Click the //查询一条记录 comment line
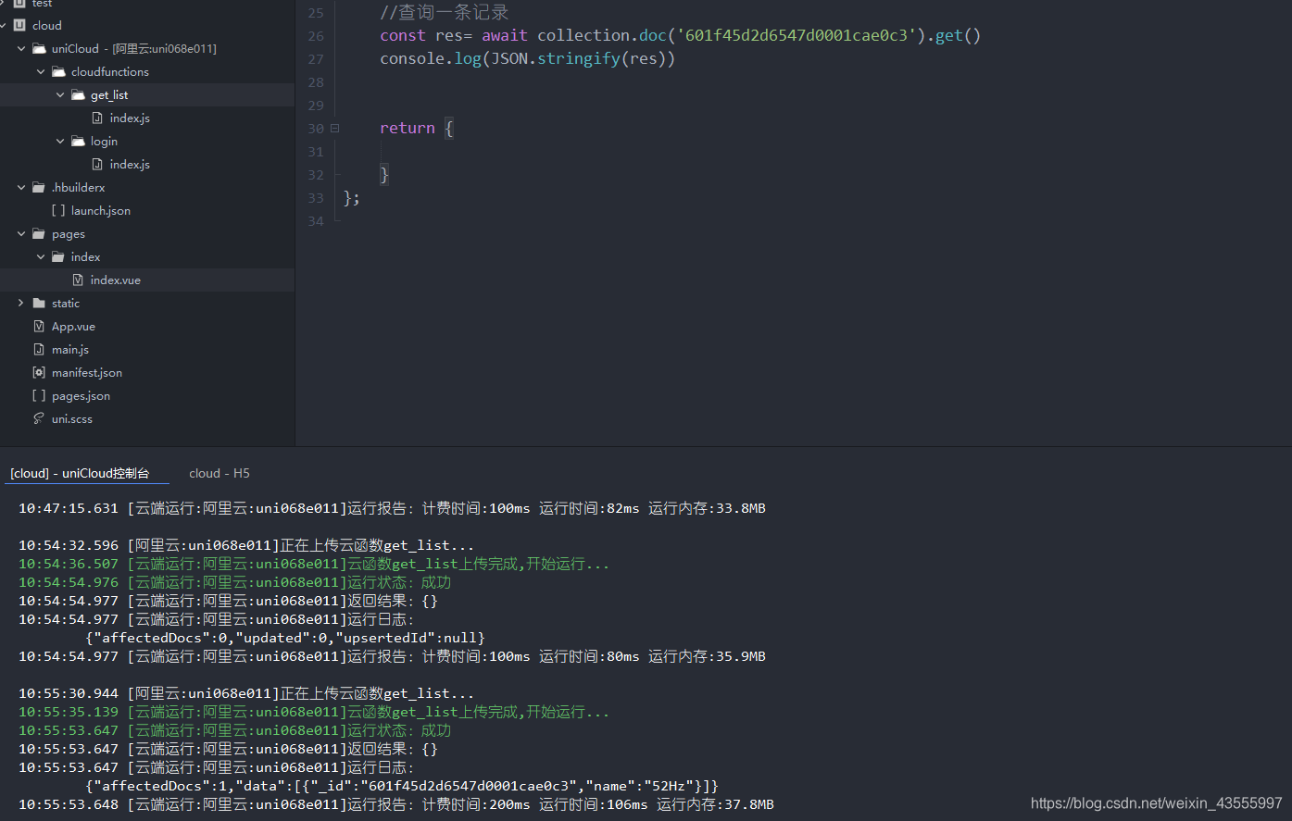The width and height of the screenshot is (1292, 821). 445,12
